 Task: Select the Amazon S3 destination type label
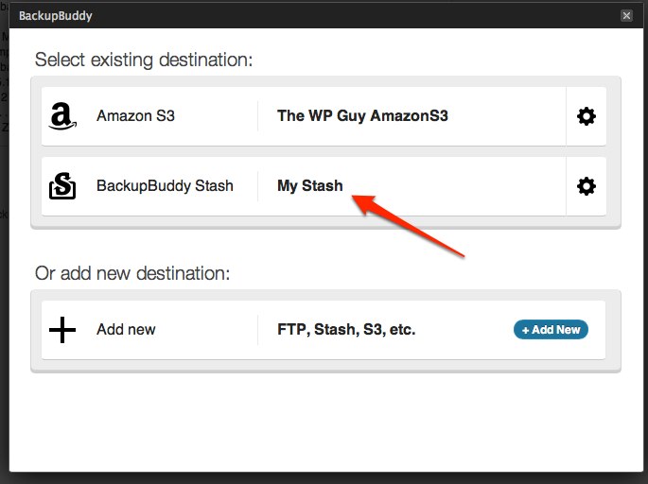click(x=135, y=115)
